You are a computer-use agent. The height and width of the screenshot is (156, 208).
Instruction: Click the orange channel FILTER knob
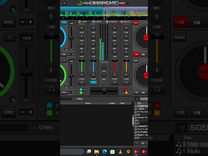click(126, 75)
